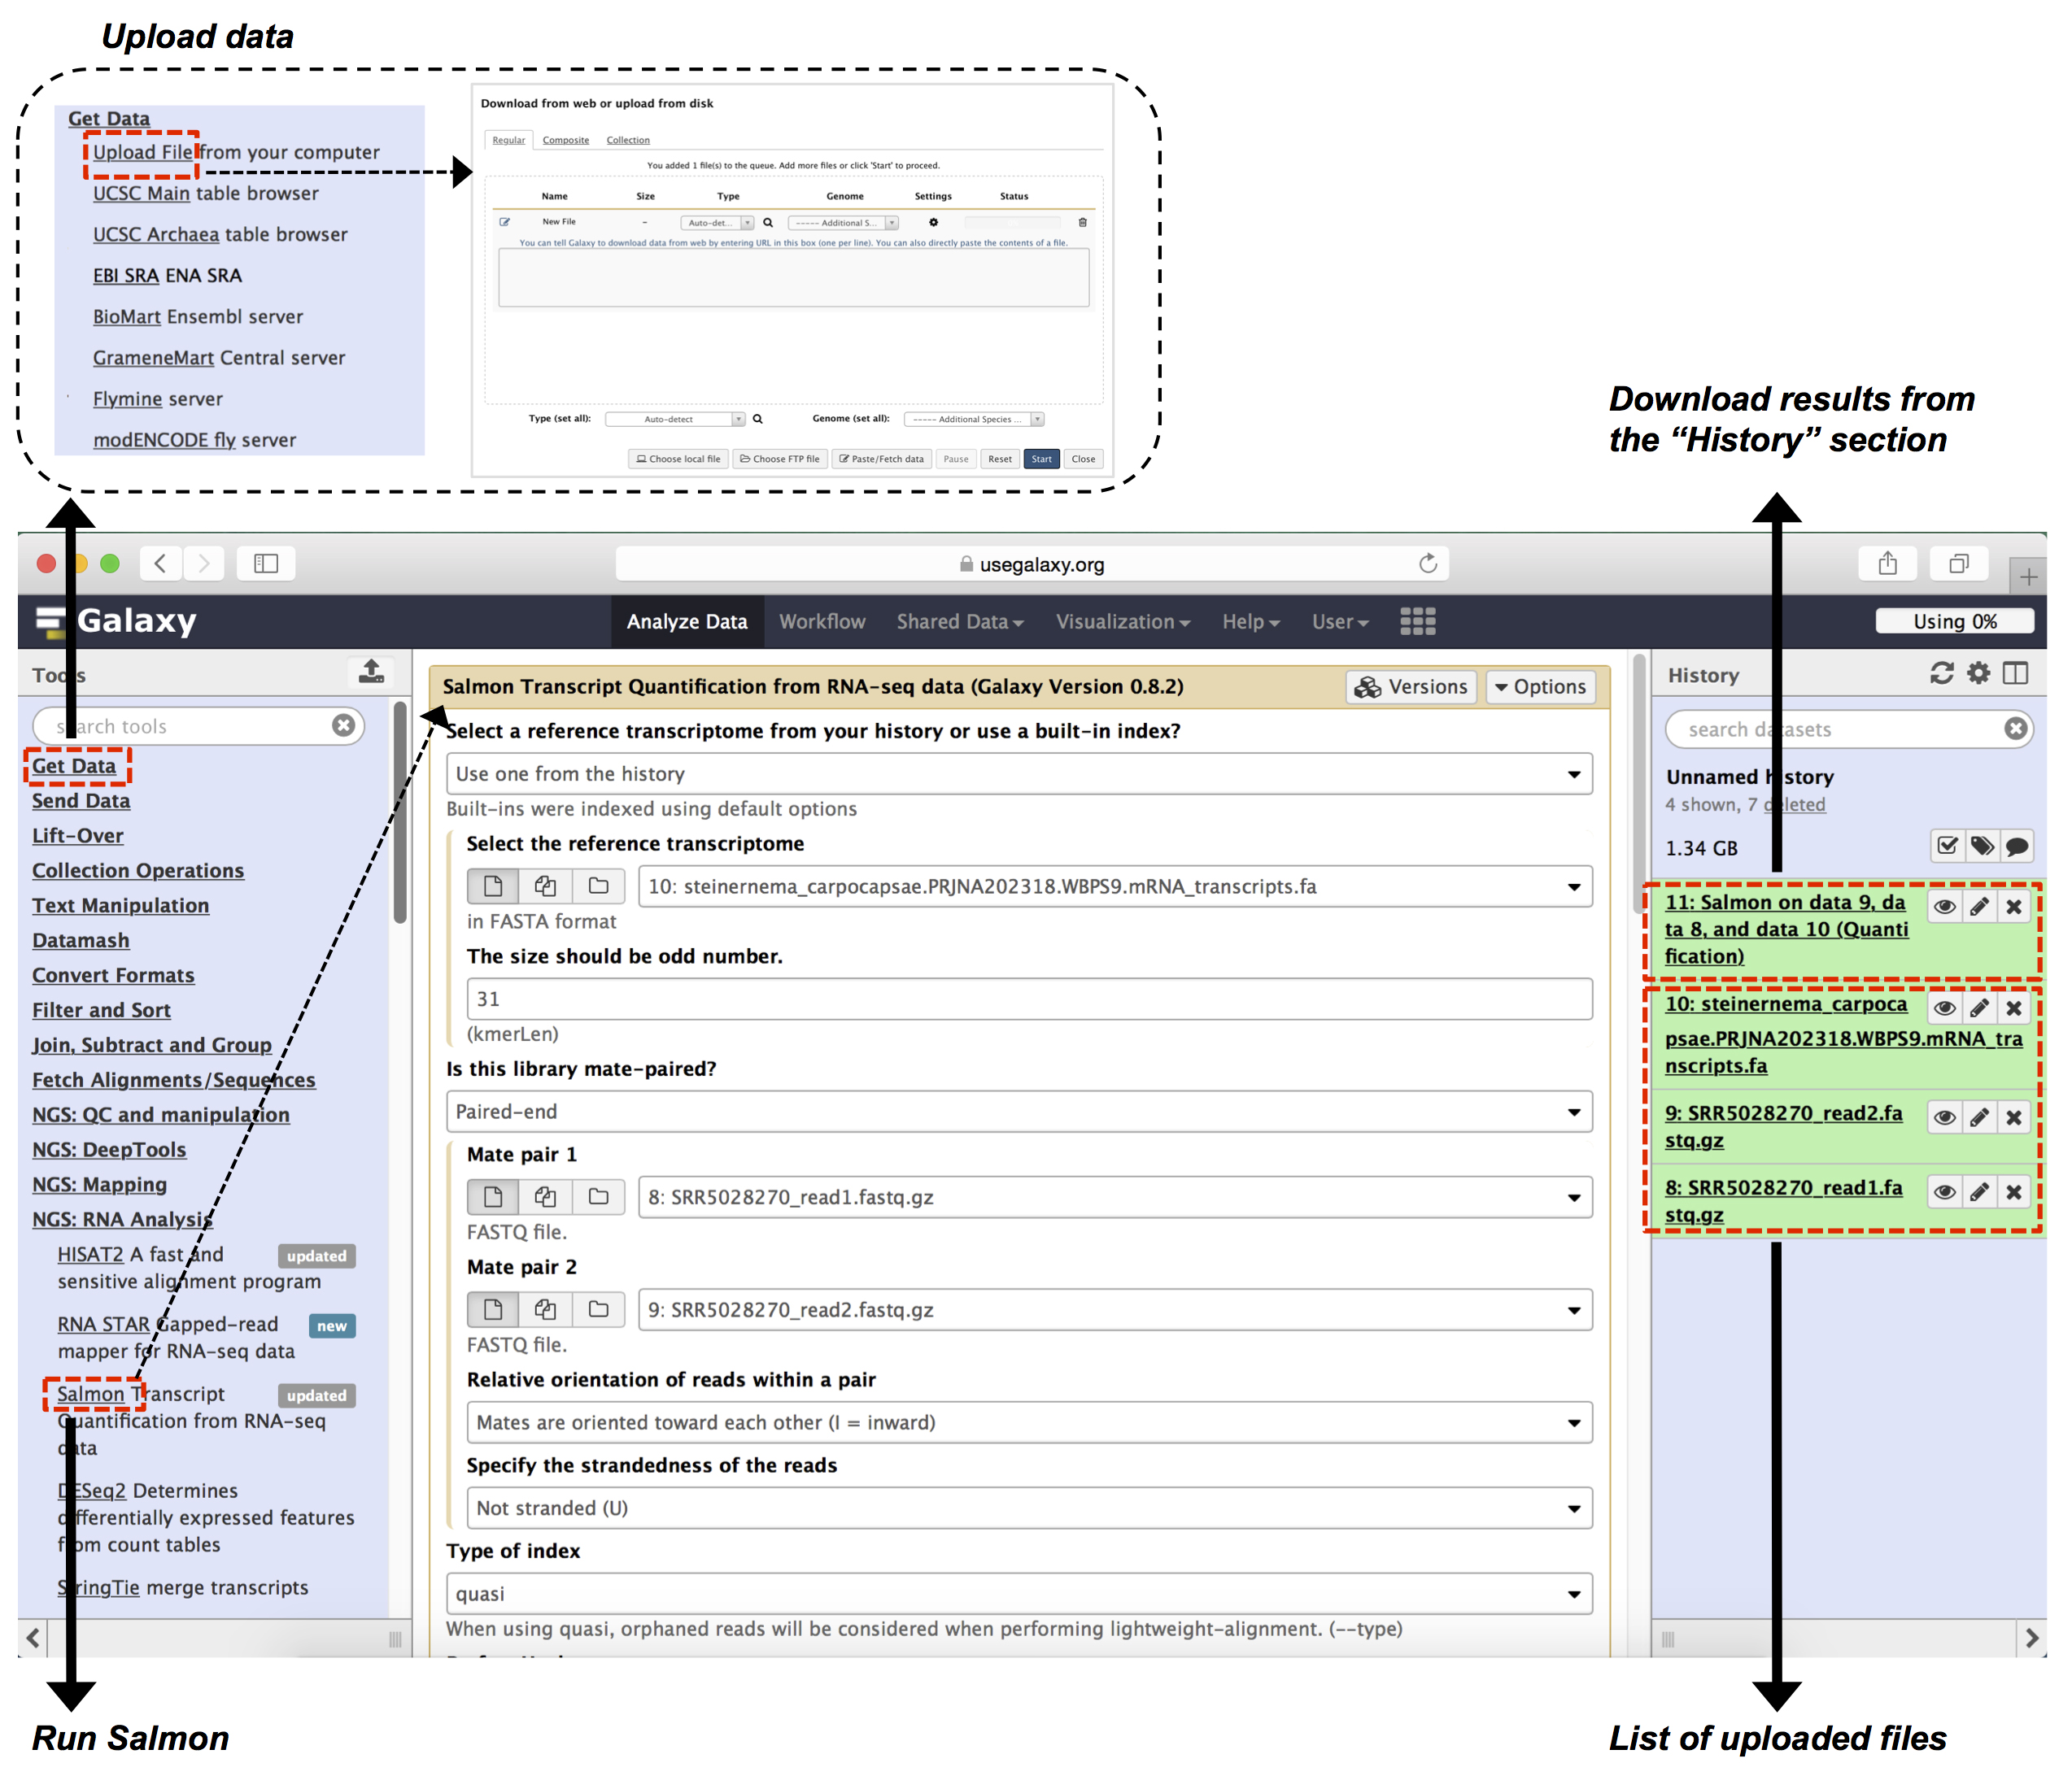
Task: Toggle the browser sidebar button
Action: coord(266,564)
